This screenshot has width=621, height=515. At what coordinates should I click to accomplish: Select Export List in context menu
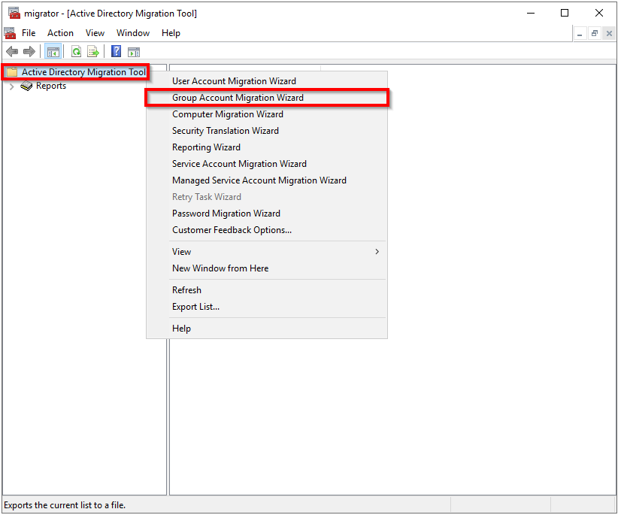pos(267,307)
